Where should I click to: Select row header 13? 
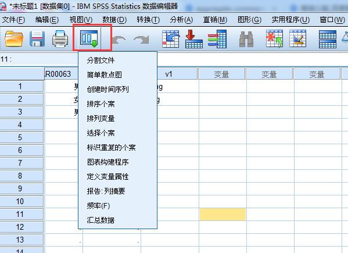tap(21, 240)
